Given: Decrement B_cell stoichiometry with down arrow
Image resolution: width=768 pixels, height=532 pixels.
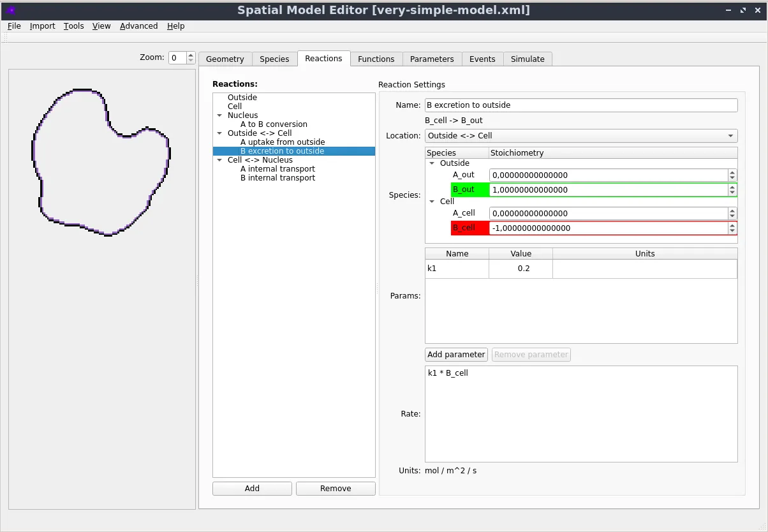Looking at the screenshot, I should tap(733, 232).
